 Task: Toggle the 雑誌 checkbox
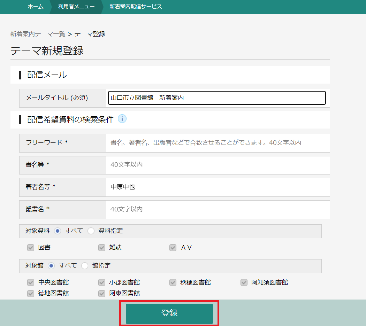pos(102,248)
